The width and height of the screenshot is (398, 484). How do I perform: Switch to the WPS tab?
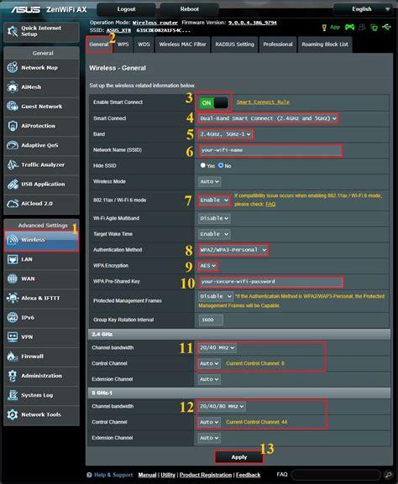tap(123, 44)
